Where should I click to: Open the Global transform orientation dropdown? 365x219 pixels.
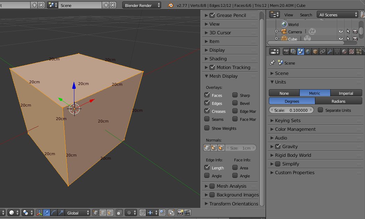coord(78,213)
